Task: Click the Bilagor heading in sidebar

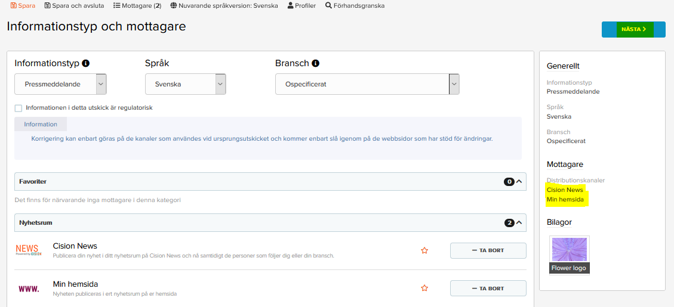Action: click(559, 222)
